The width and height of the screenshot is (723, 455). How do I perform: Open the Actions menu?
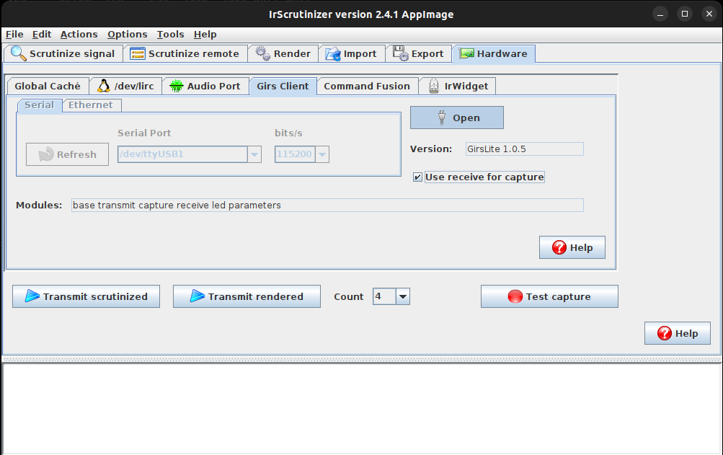[79, 34]
